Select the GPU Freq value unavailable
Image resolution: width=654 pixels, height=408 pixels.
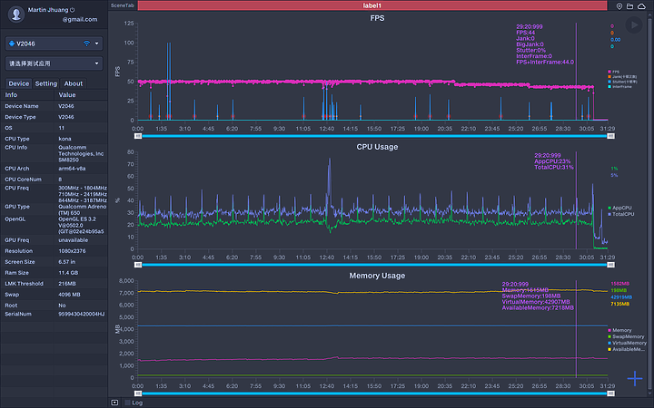pyautogui.click(x=73, y=240)
